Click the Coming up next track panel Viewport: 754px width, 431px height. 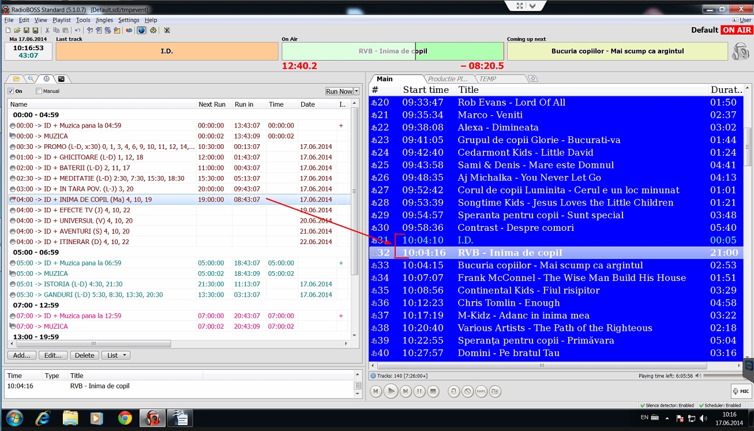click(x=617, y=51)
